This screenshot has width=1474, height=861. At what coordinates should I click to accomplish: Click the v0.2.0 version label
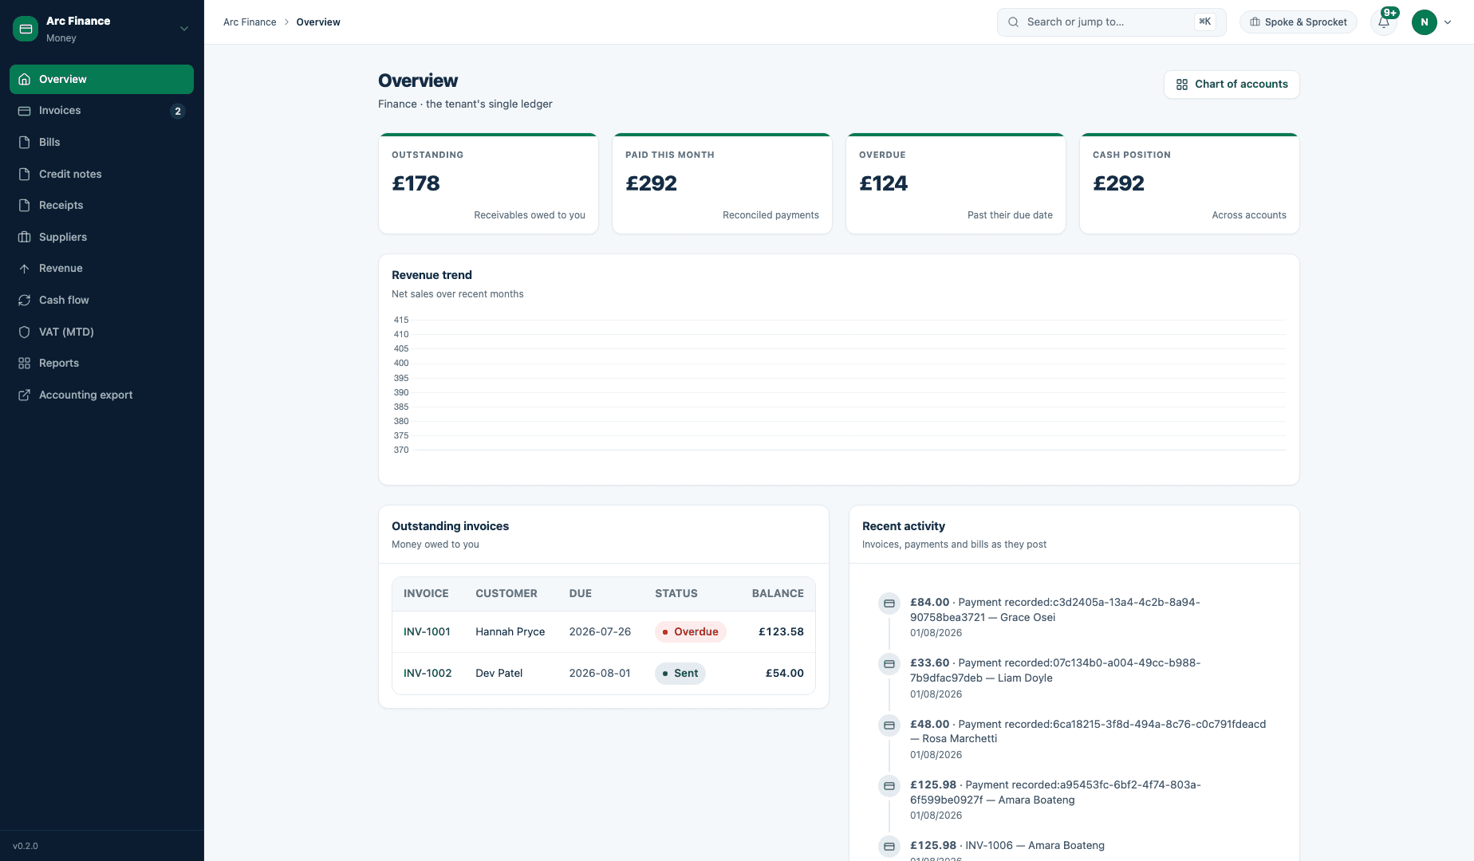26,847
